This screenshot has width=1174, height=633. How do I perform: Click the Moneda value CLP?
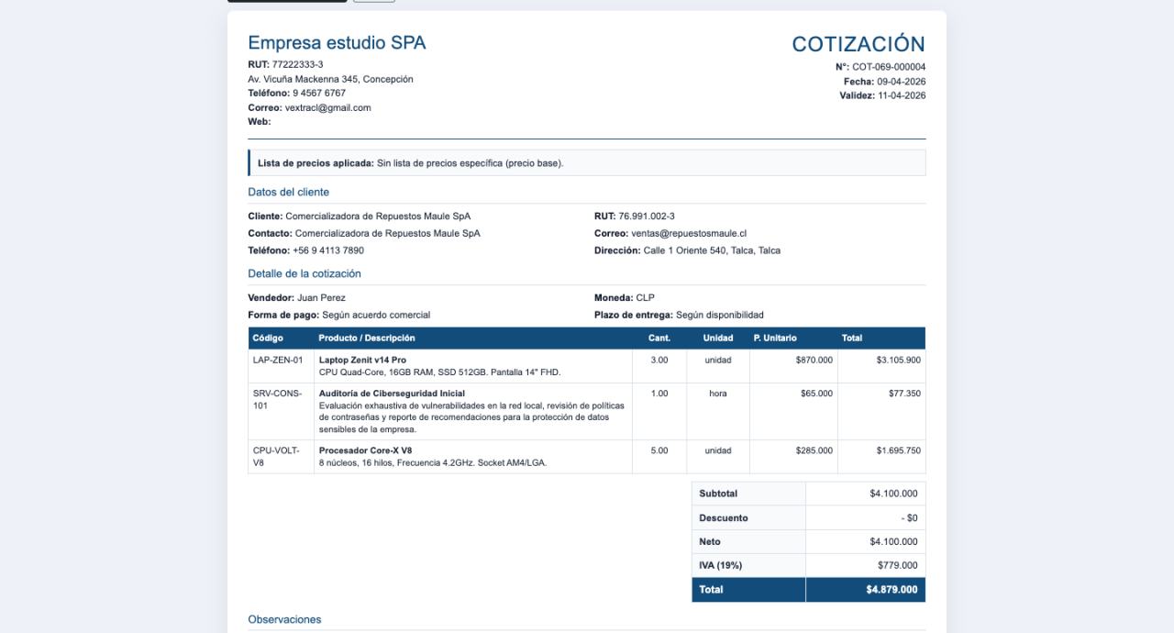coord(645,298)
